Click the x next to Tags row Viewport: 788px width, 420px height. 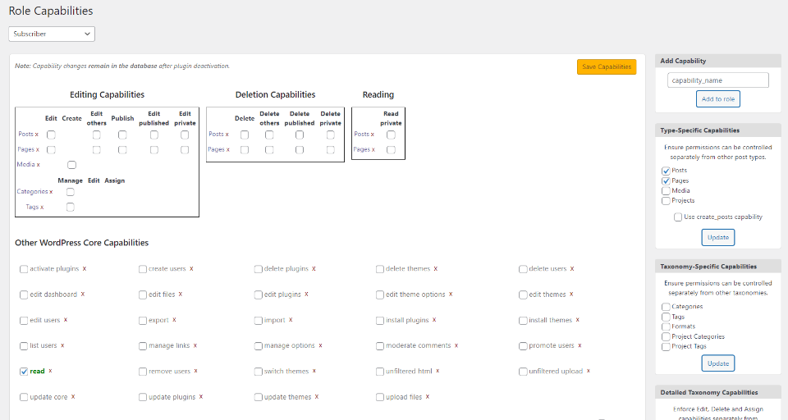pos(42,208)
